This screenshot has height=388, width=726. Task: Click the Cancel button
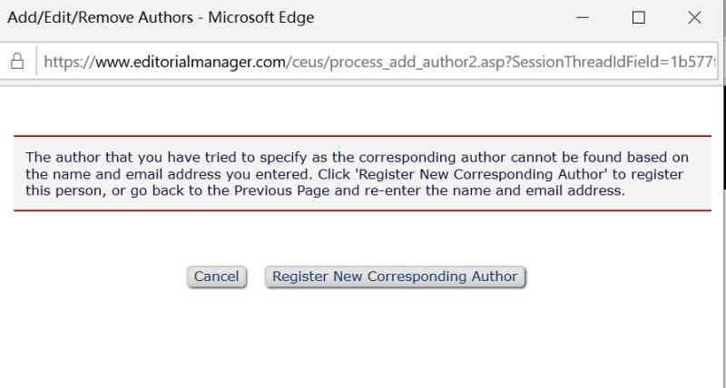pyautogui.click(x=216, y=276)
